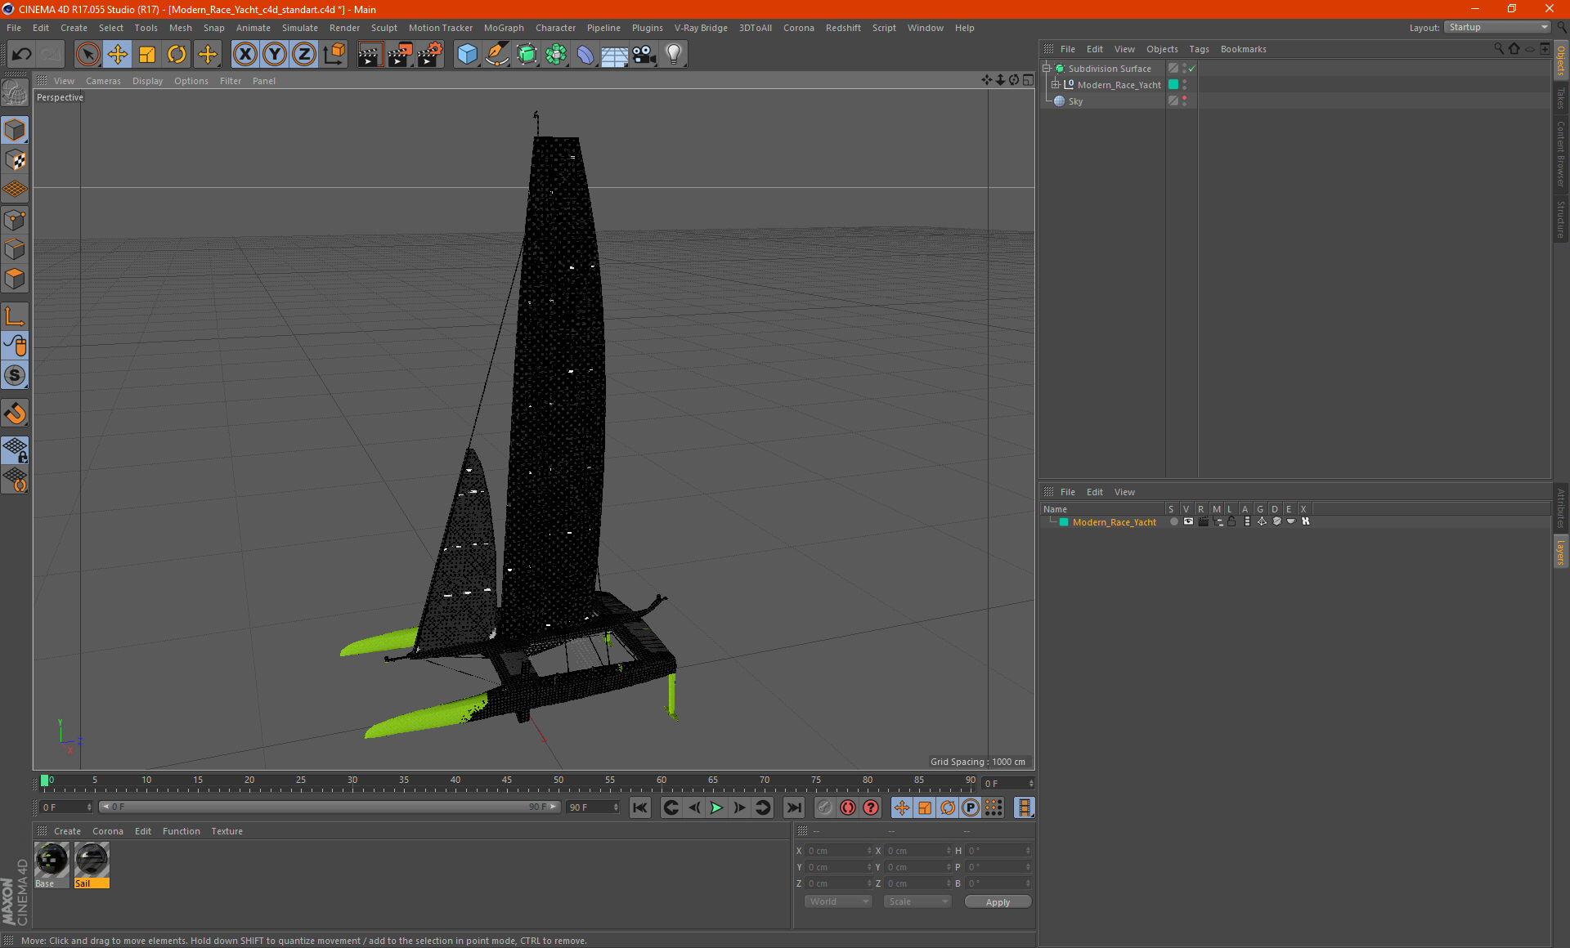This screenshot has width=1570, height=948.
Task: Add a floor environment object
Action: click(614, 55)
